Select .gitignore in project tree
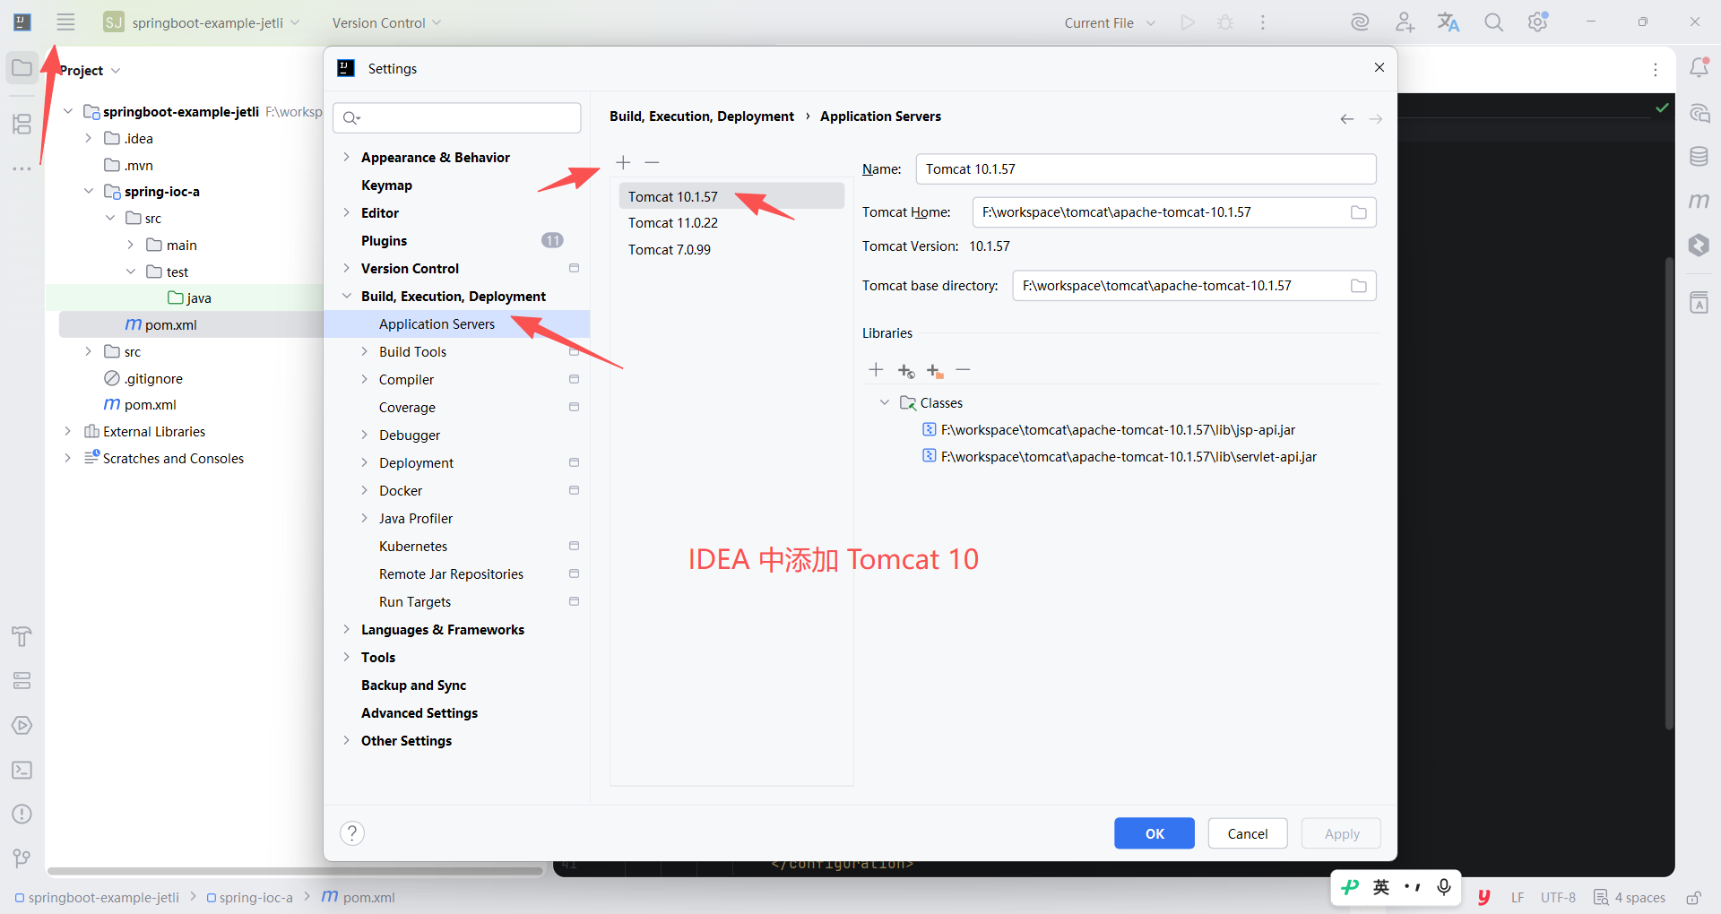This screenshot has width=1721, height=914. pos(143,379)
